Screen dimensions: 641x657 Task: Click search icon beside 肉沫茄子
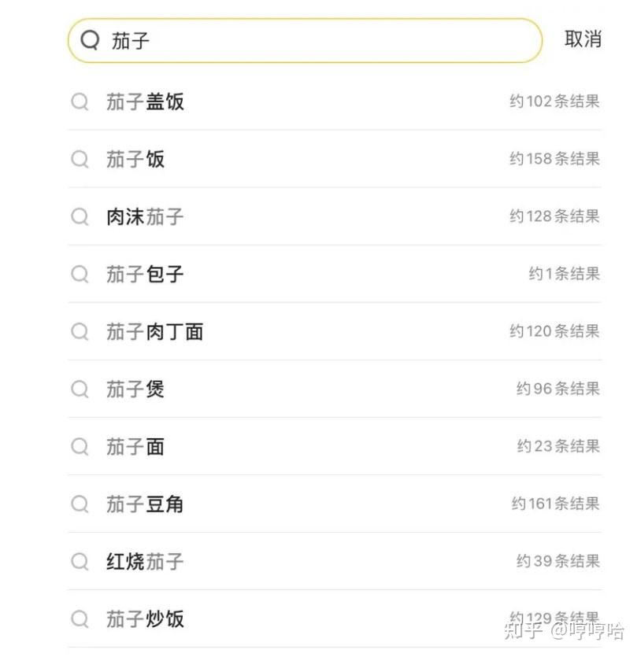pyautogui.click(x=80, y=216)
